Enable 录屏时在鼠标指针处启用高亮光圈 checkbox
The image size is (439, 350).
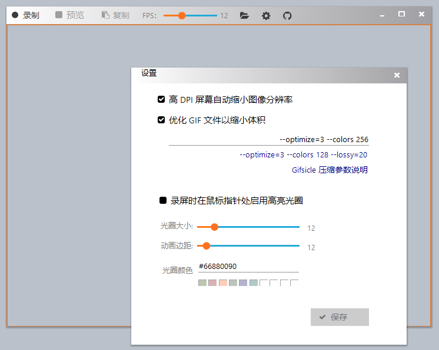coord(163,201)
